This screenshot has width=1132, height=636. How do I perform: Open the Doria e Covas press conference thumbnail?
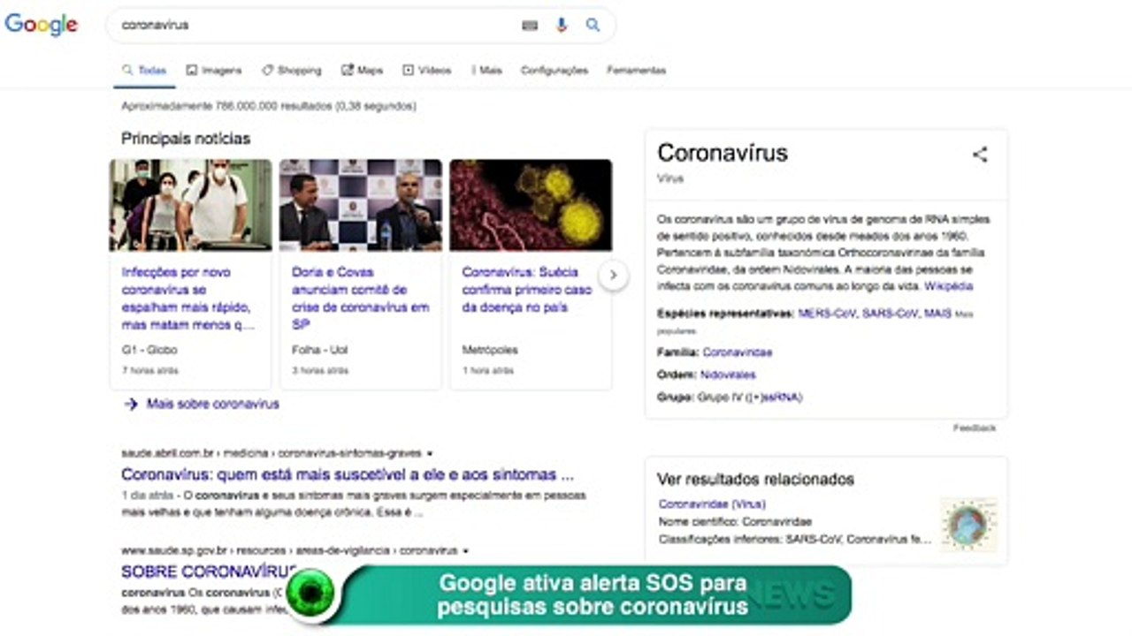[x=361, y=205]
